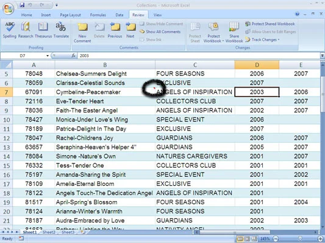Switch to the Page Layout tab
The width and height of the screenshot is (325, 243).
[70, 15]
